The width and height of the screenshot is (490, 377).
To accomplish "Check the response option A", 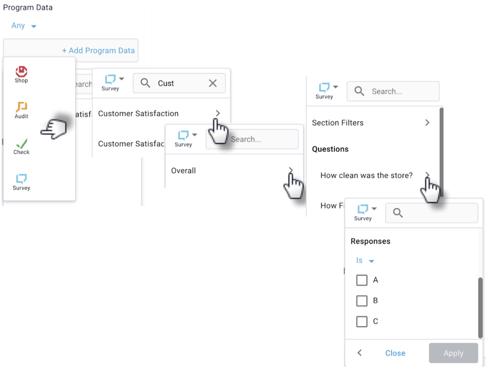I will click(362, 280).
